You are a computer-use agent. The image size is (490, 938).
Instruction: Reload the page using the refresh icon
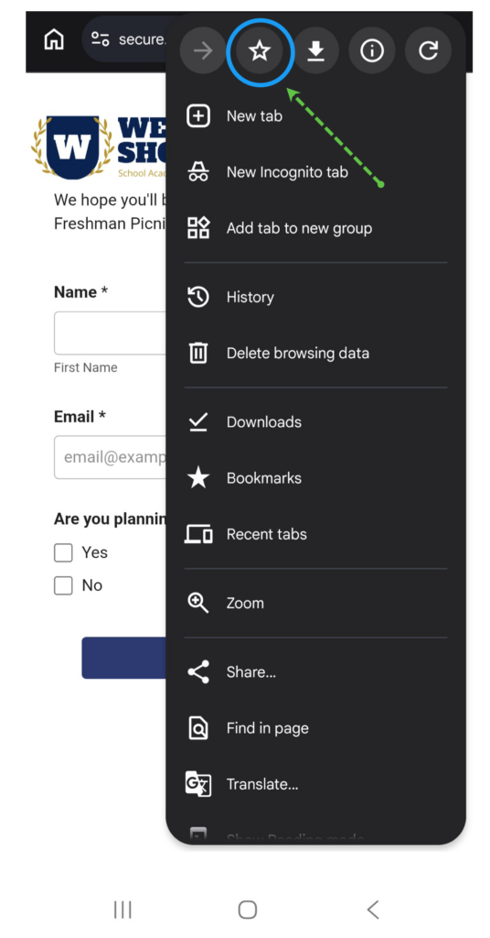(428, 51)
